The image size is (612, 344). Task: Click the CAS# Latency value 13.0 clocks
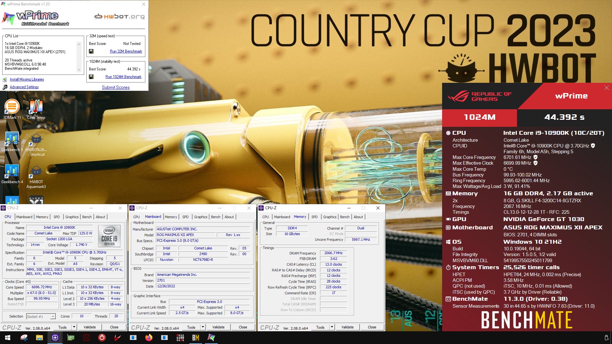click(333, 265)
